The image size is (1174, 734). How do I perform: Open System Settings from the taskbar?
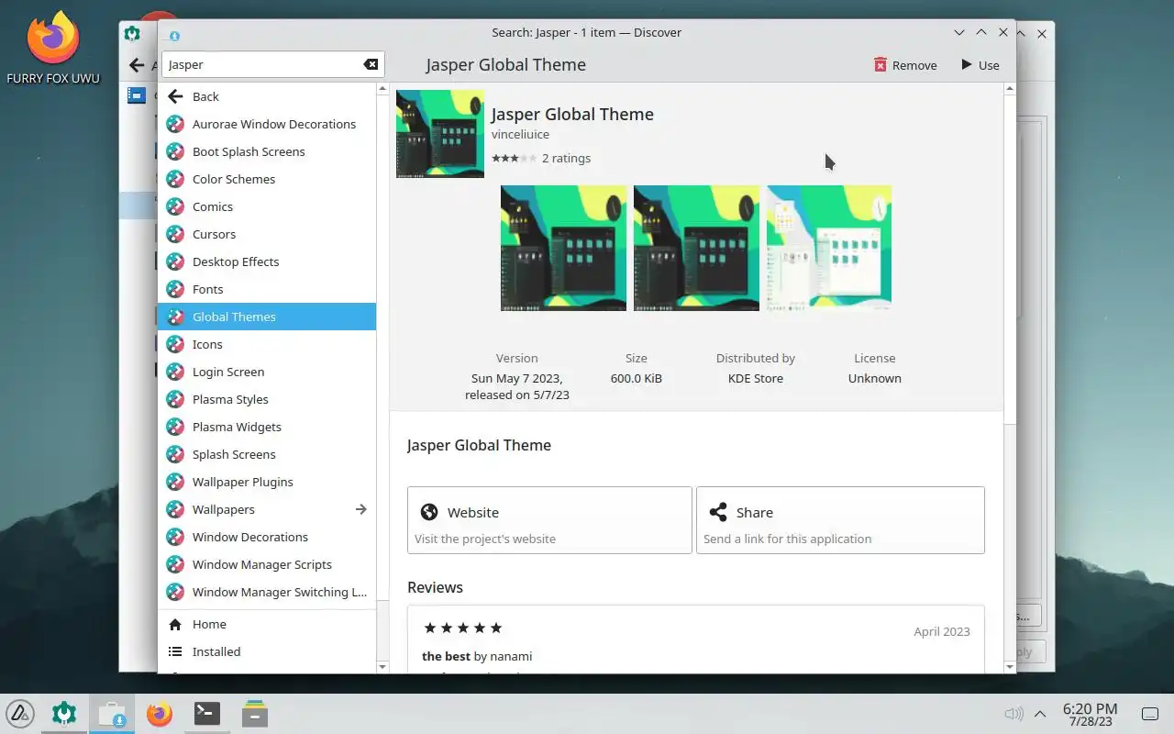64,713
